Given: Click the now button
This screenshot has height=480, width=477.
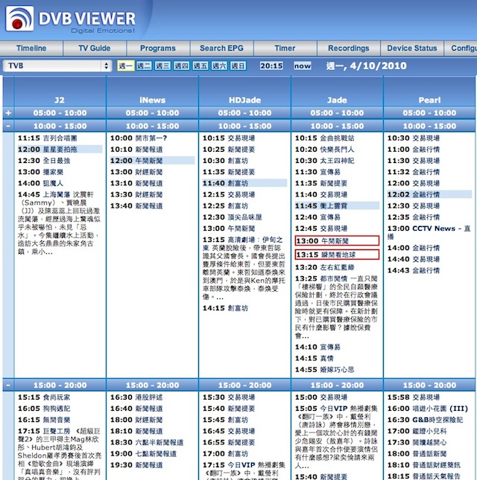Looking at the screenshot, I should pyautogui.click(x=303, y=65).
